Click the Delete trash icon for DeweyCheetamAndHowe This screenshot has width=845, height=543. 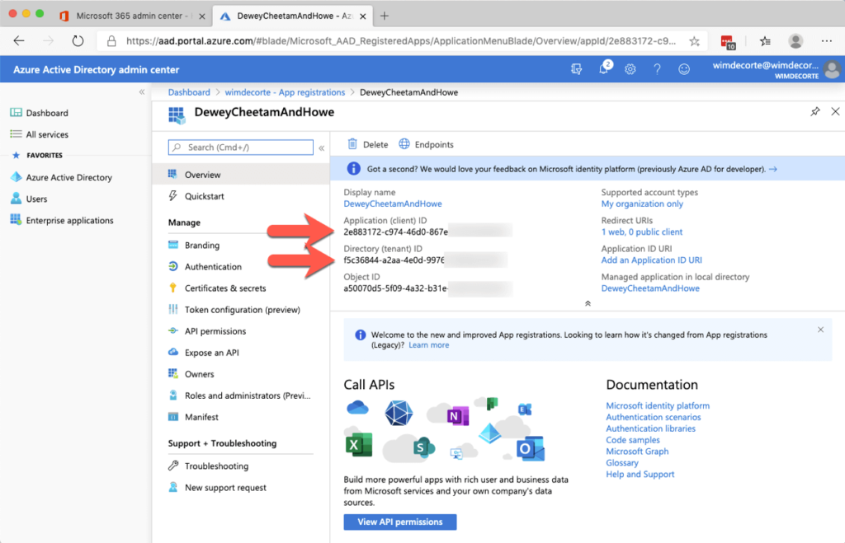click(352, 143)
